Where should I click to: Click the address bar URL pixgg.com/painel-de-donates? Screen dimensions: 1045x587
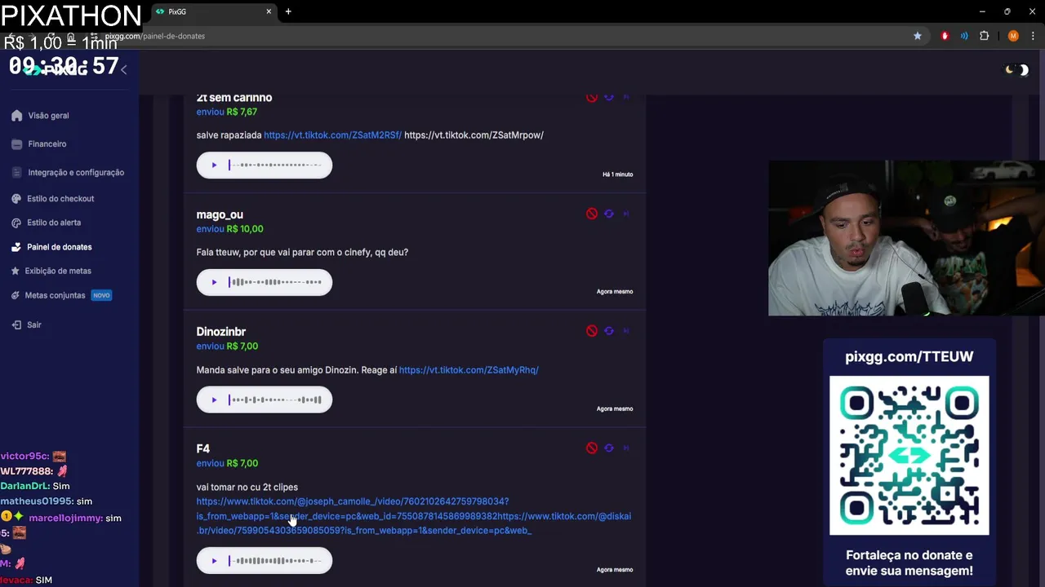click(x=155, y=36)
